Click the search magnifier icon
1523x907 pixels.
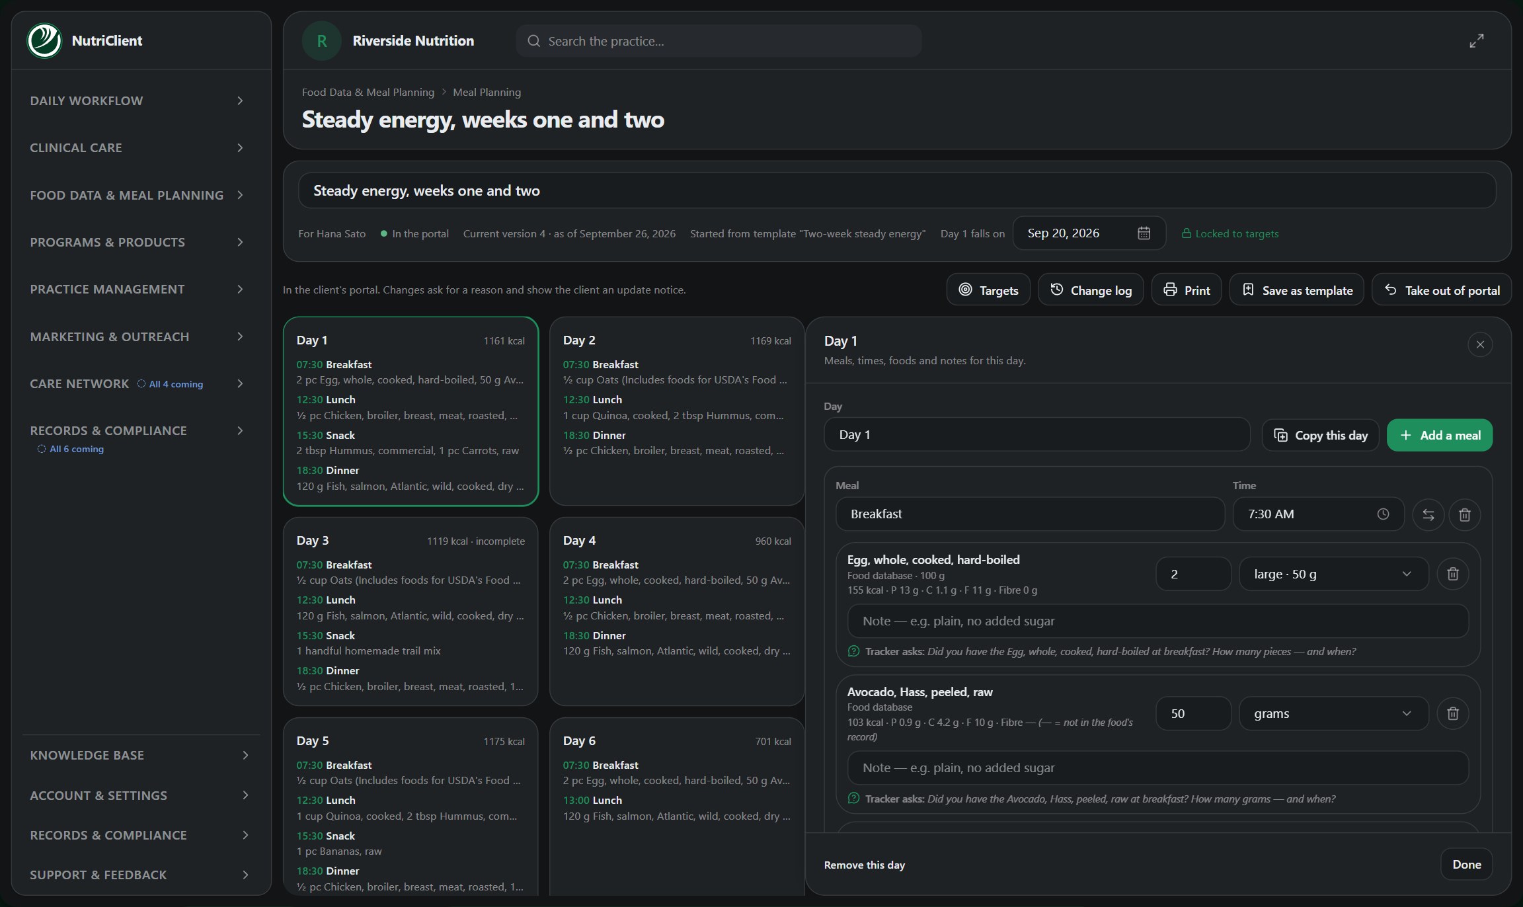(x=533, y=41)
